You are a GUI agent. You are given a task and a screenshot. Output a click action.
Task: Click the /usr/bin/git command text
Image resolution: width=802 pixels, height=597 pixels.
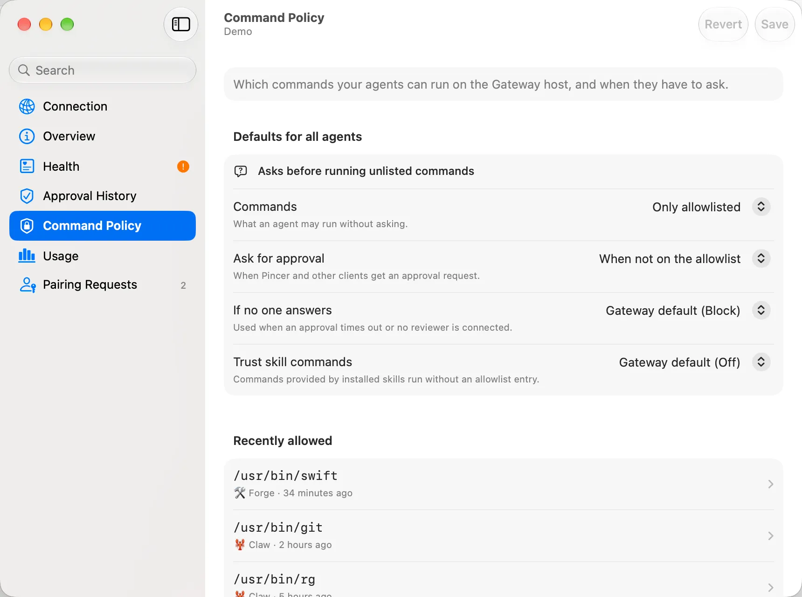(x=278, y=528)
